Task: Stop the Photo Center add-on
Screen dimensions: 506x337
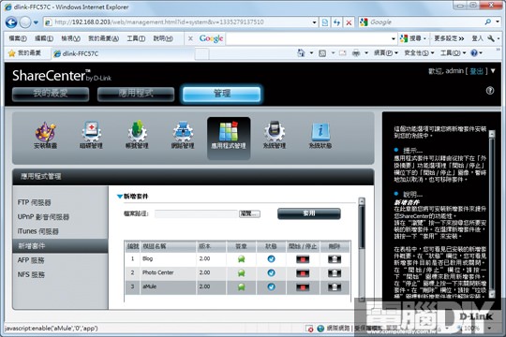Action: [303, 273]
